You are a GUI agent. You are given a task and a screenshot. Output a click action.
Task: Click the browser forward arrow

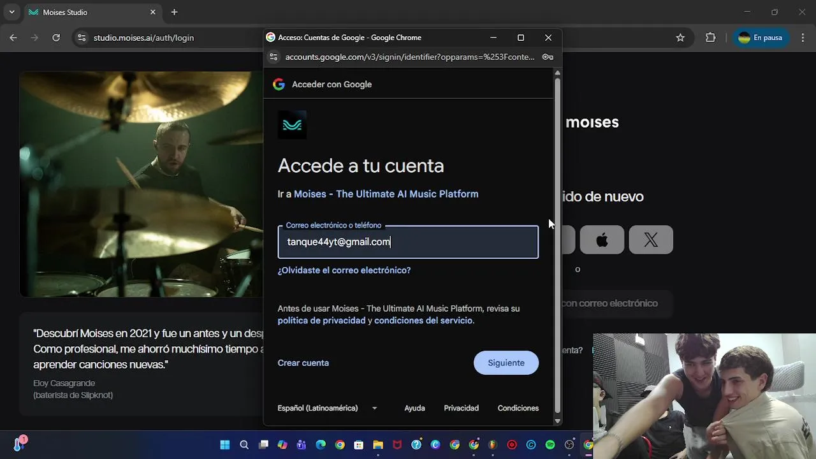pyautogui.click(x=34, y=38)
